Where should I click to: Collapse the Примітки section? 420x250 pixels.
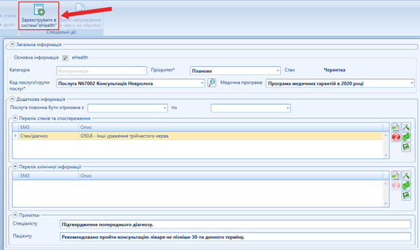pos(15,215)
